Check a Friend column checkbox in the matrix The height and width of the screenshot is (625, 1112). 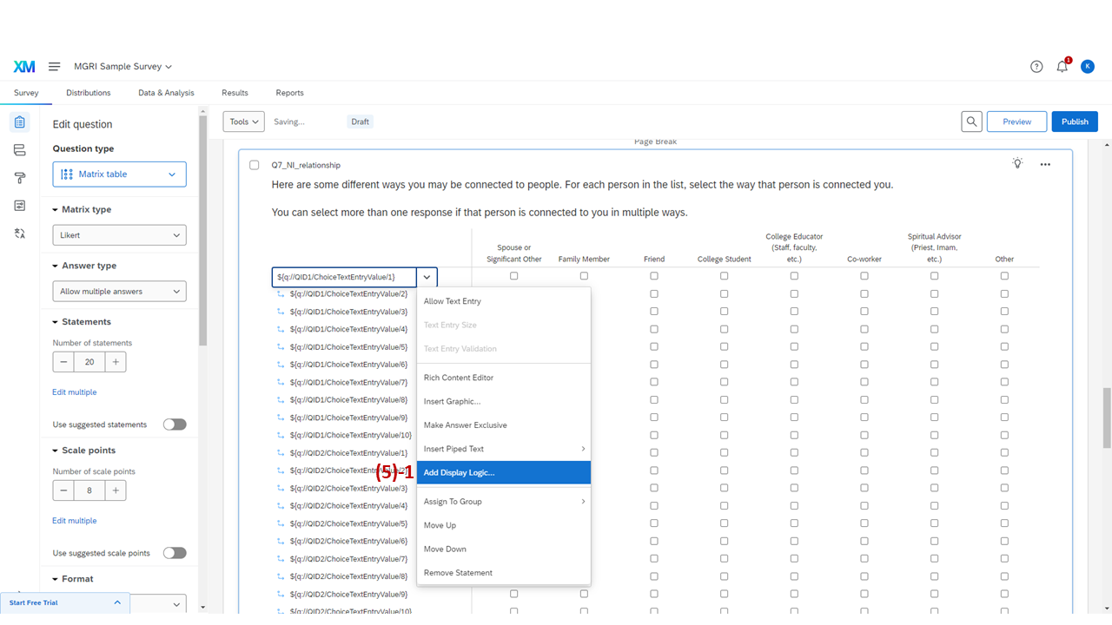654,275
